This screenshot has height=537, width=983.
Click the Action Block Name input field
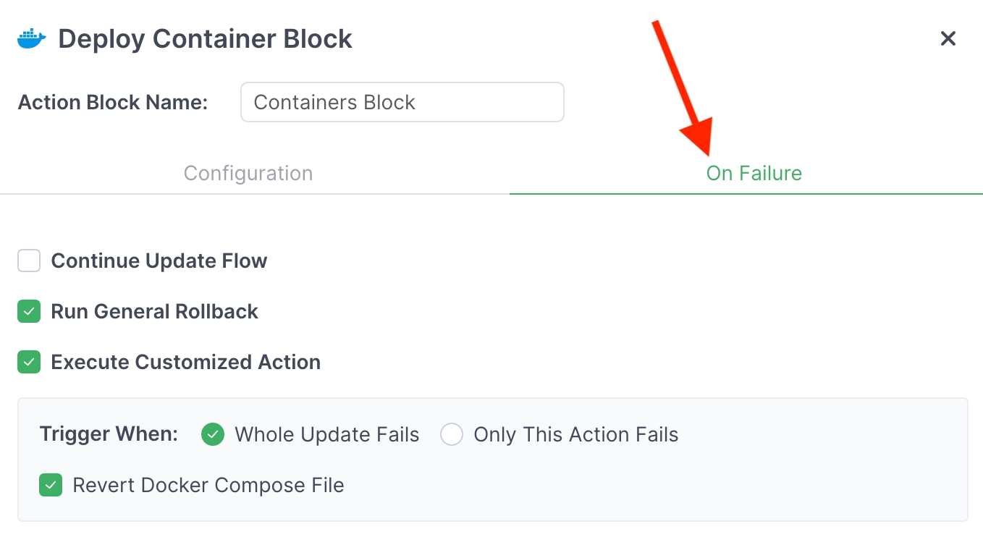point(402,102)
